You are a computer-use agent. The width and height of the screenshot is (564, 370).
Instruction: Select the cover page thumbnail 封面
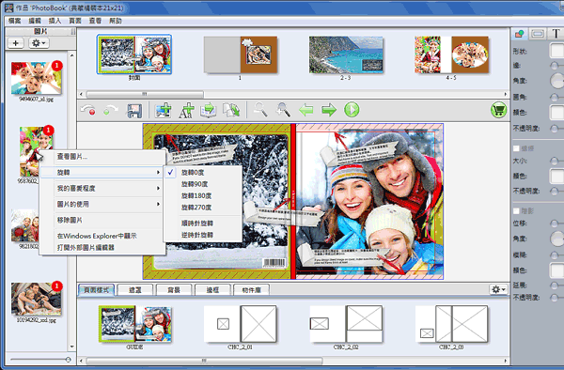(134, 54)
